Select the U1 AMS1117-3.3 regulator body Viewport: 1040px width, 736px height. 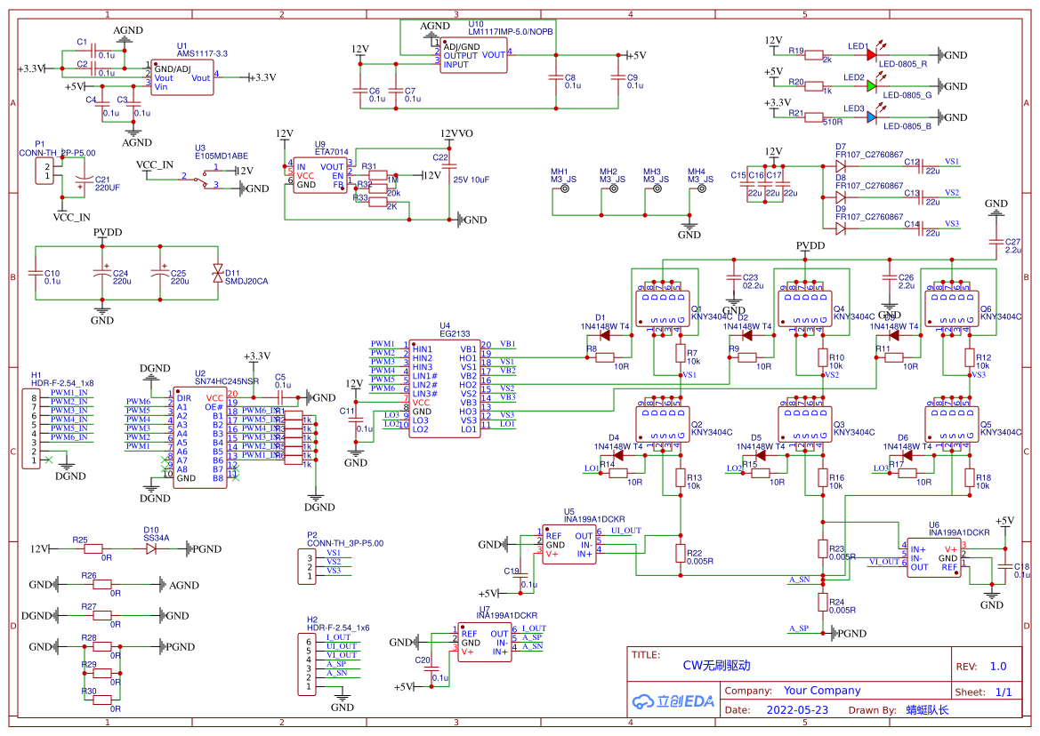pos(182,77)
